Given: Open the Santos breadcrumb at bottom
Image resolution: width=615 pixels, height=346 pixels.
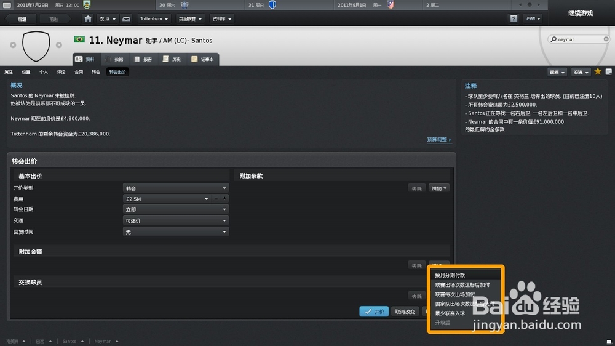Looking at the screenshot, I should [x=73, y=341].
